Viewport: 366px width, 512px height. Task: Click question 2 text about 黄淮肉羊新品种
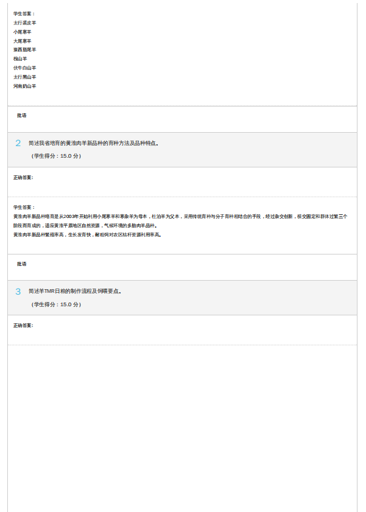tap(94, 144)
